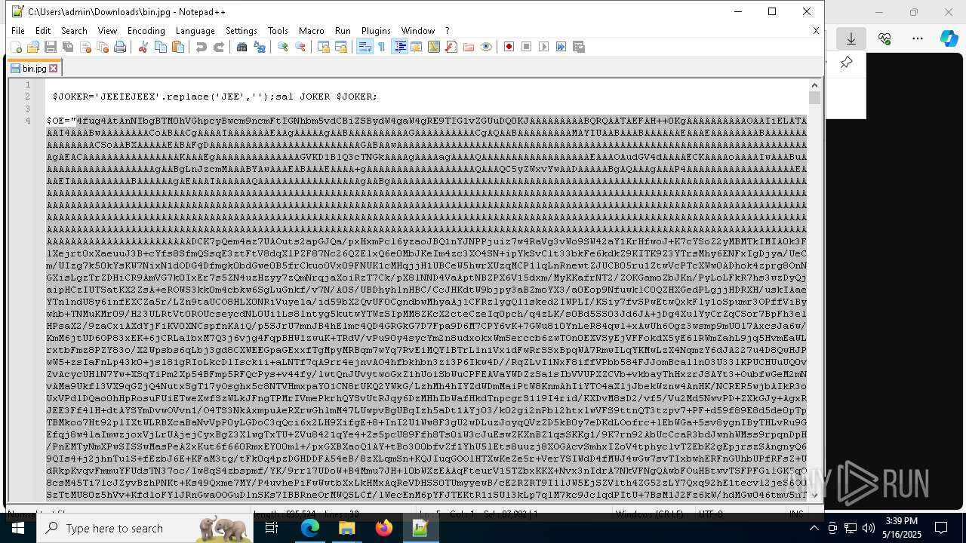Image resolution: width=966 pixels, height=543 pixels.
Task: Toggle the Document Map panel
Action: tap(434, 47)
